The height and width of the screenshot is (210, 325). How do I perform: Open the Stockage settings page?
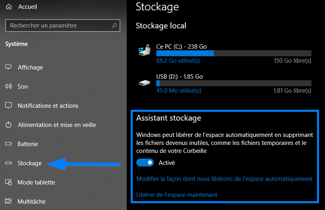30,163
